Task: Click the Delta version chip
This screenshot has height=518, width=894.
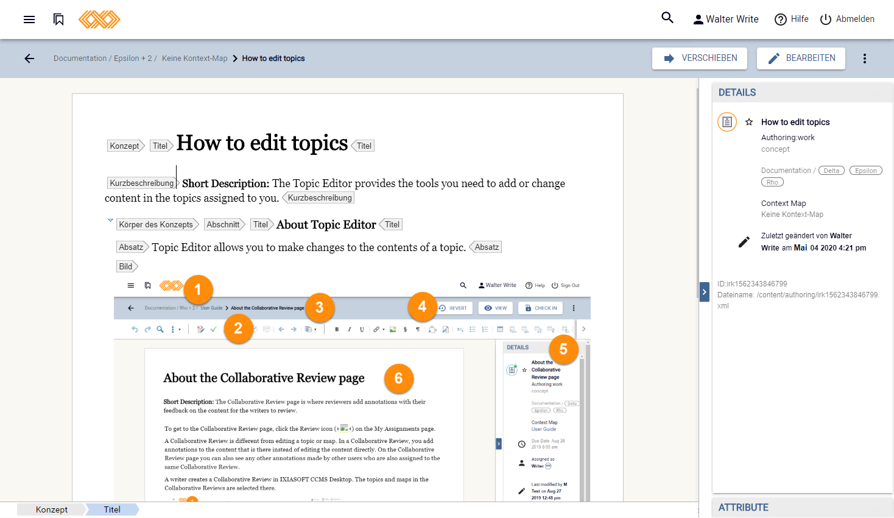Action: click(832, 171)
